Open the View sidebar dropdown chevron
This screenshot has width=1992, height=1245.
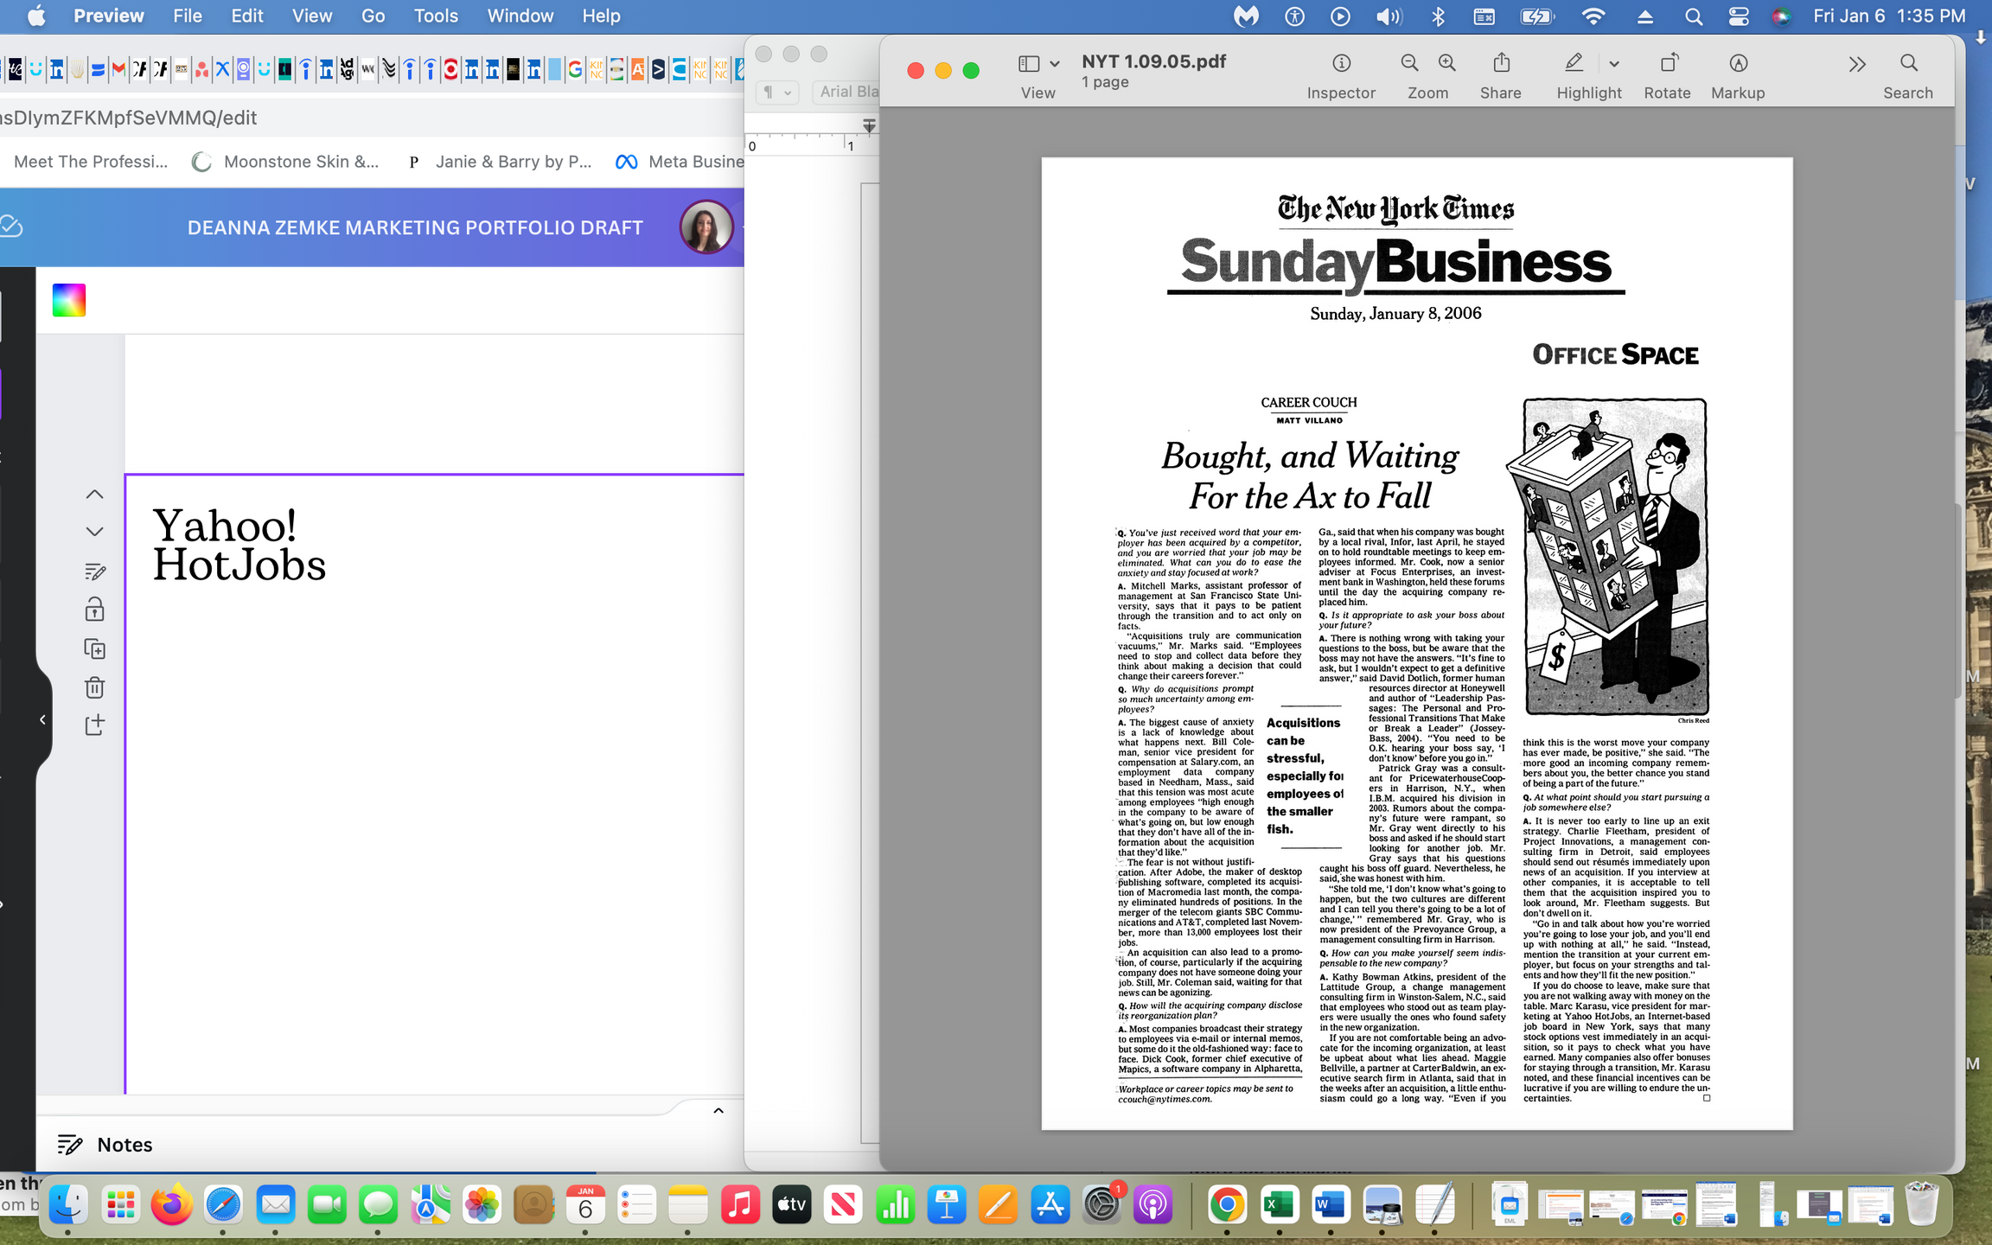coord(1054,64)
